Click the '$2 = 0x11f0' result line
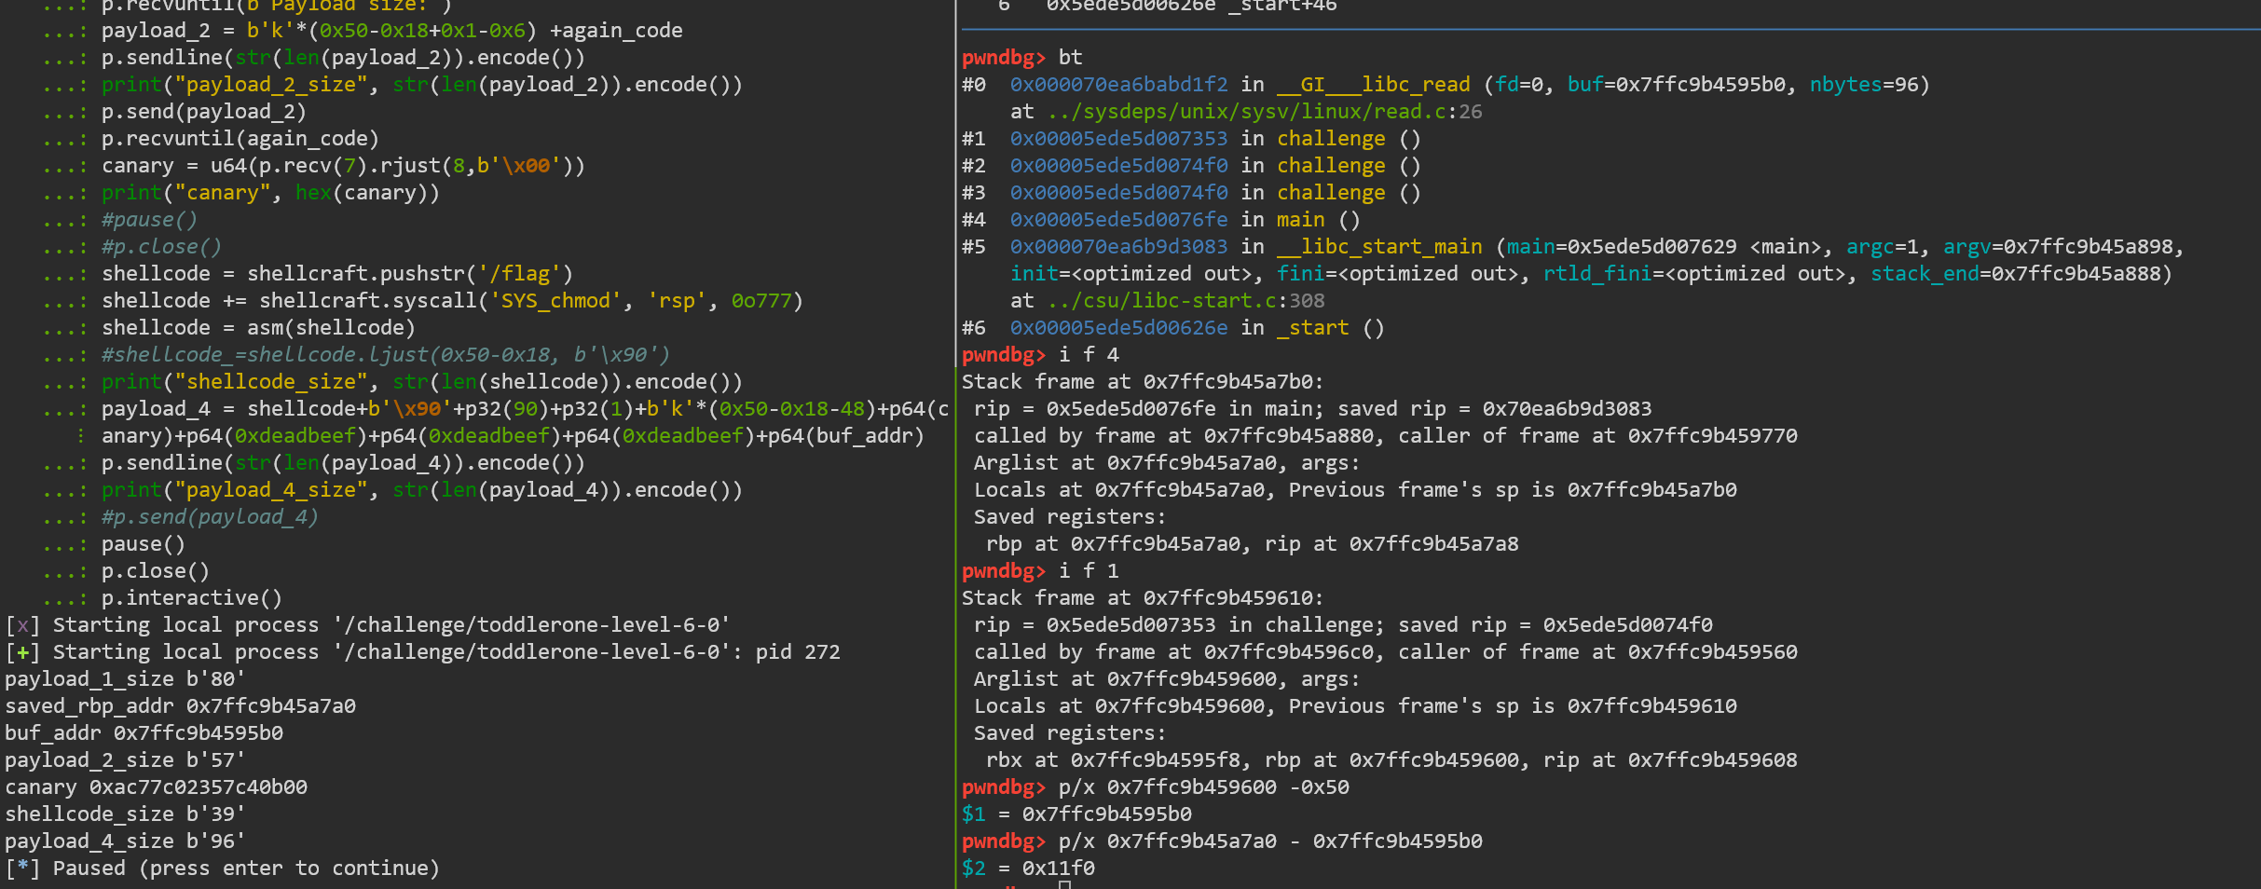The height and width of the screenshot is (889, 2261). pos(1028,868)
